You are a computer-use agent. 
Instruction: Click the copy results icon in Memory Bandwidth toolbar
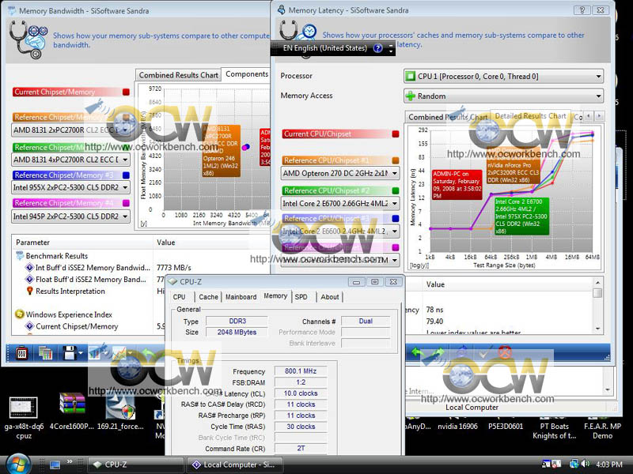pyautogui.click(x=45, y=353)
